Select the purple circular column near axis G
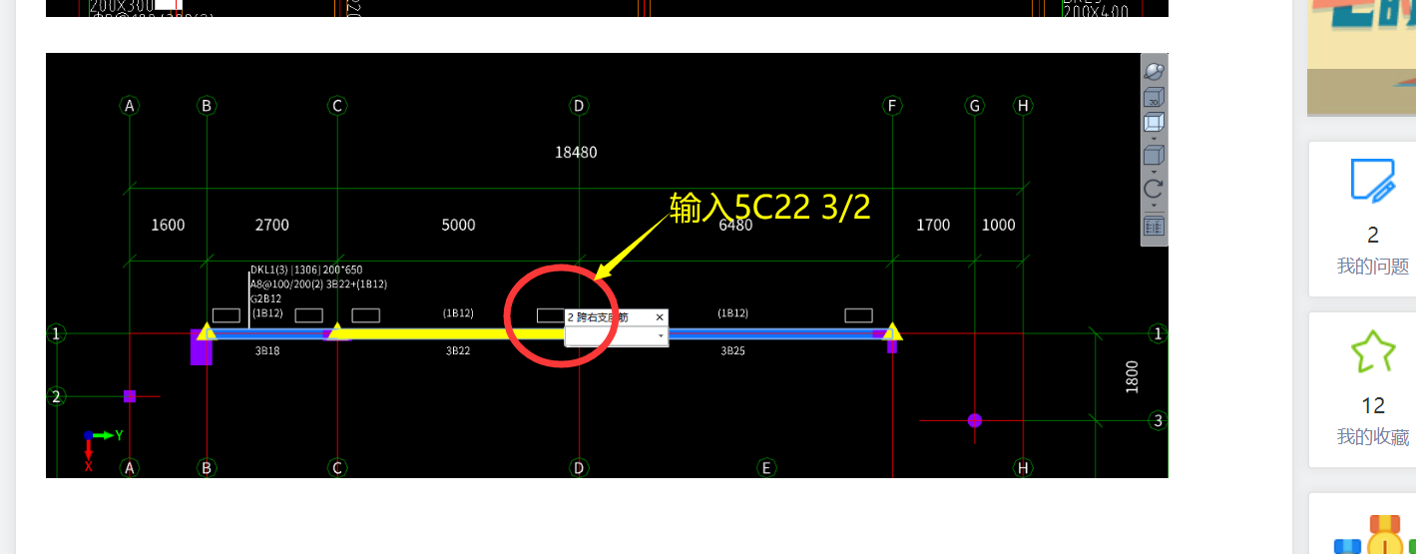Viewport: 1416px width, 554px height. coord(975,420)
